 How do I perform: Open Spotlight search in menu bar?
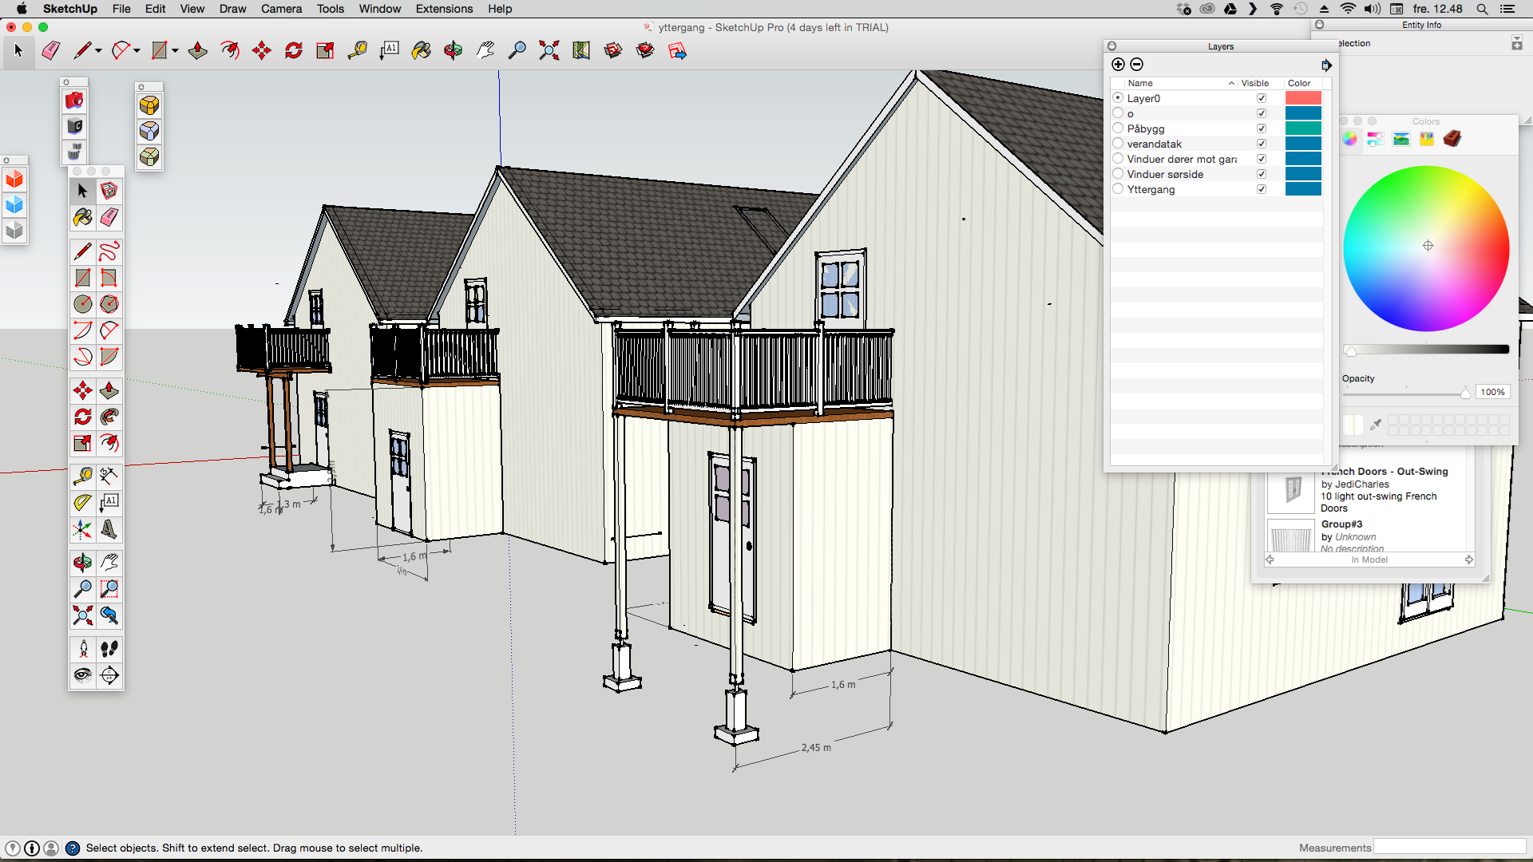click(1482, 9)
